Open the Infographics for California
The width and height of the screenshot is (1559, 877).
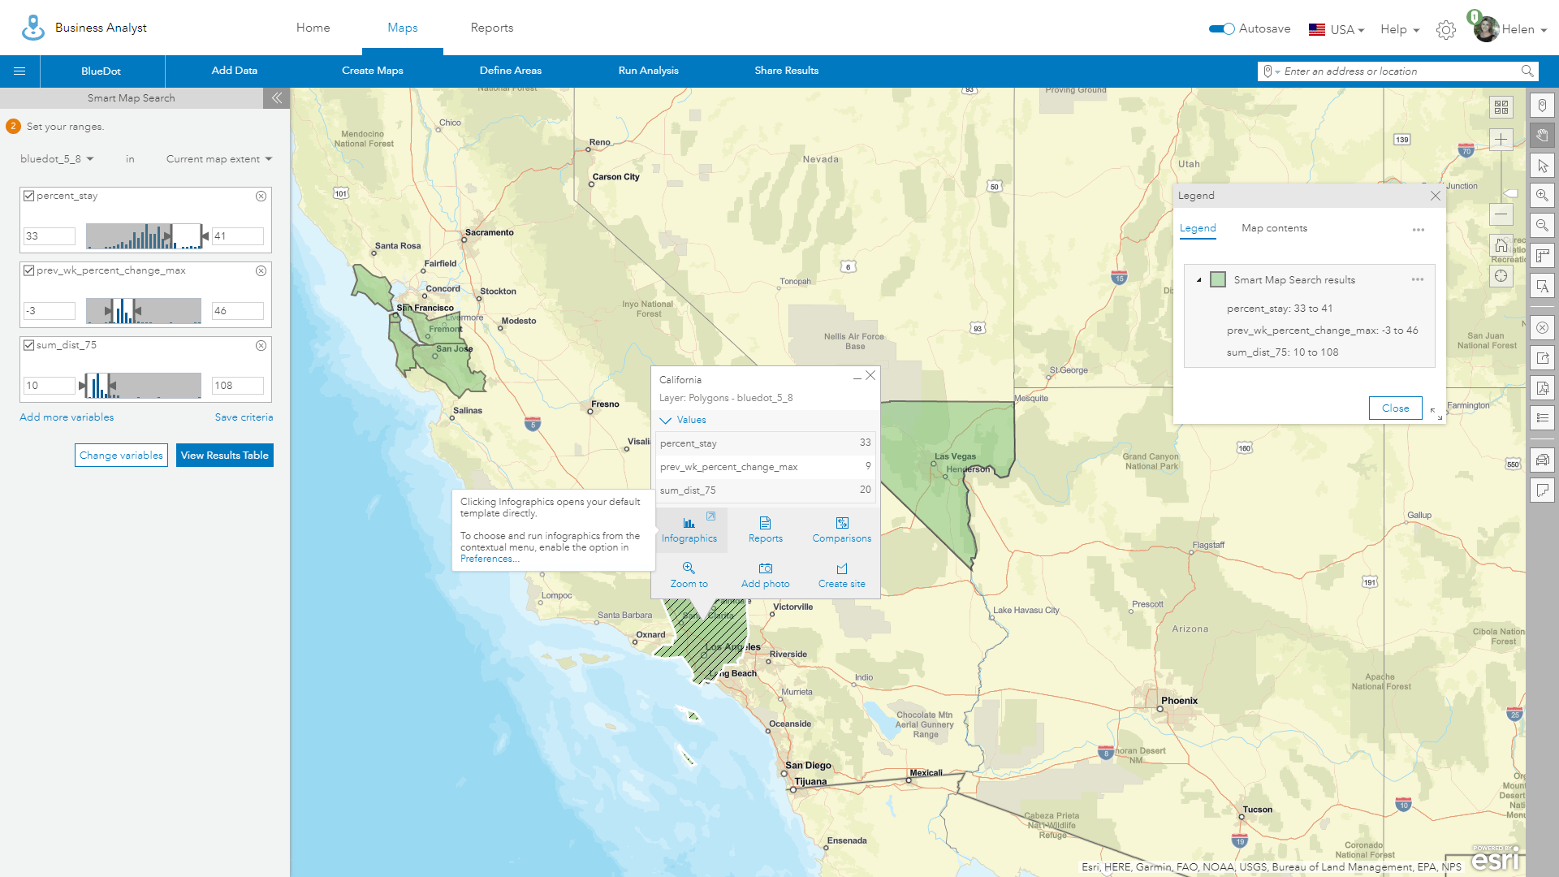coord(689,529)
